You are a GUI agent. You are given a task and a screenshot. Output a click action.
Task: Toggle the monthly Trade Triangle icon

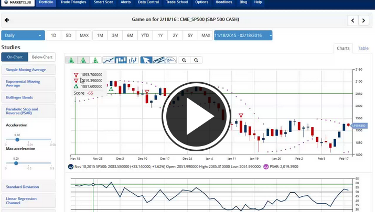pos(71,60)
